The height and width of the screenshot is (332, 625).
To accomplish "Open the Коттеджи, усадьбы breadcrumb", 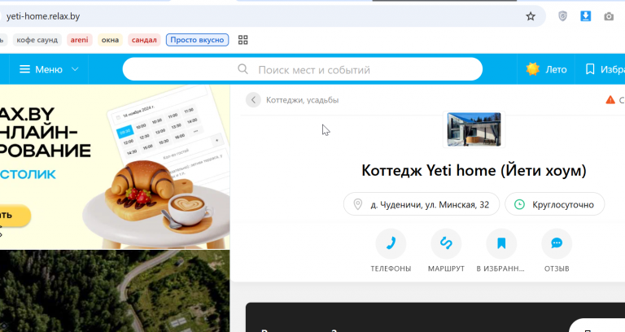I will 302,100.
